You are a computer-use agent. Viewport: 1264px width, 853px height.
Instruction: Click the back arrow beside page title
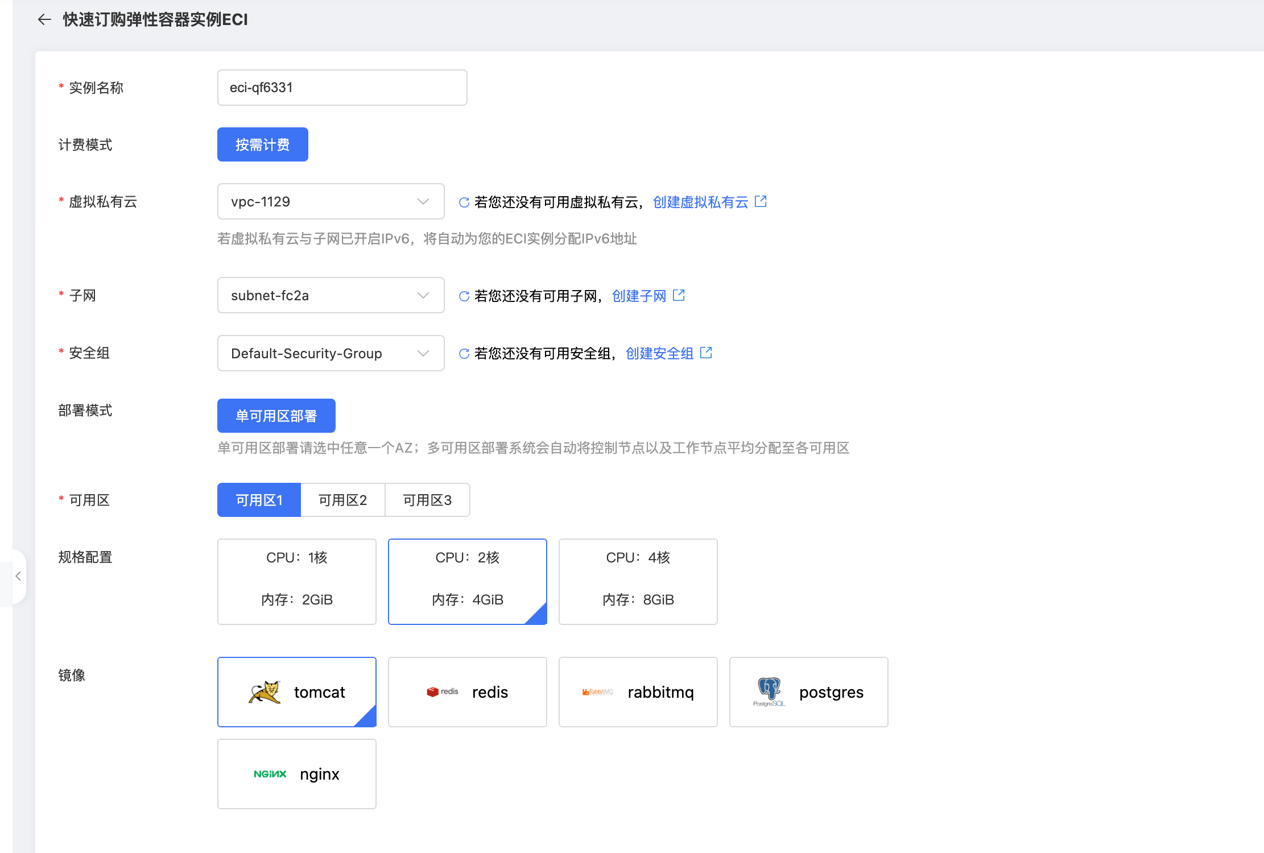44,20
